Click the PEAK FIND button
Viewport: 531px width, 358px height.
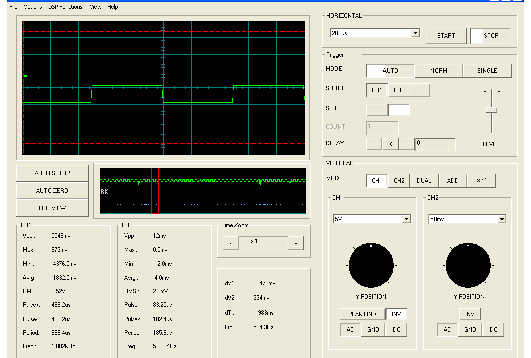click(x=362, y=314)
